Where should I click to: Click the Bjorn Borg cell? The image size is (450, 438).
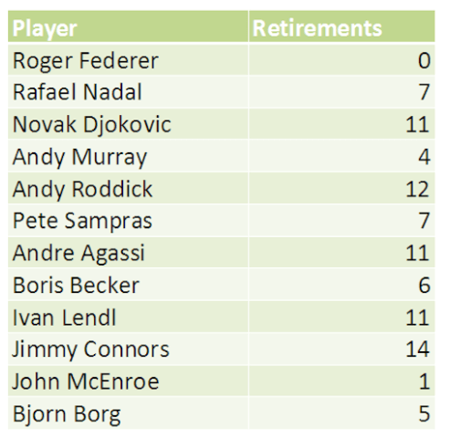[x=128, y=413]
